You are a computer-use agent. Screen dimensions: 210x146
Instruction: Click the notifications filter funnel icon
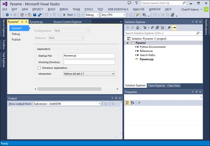point(136,3)
